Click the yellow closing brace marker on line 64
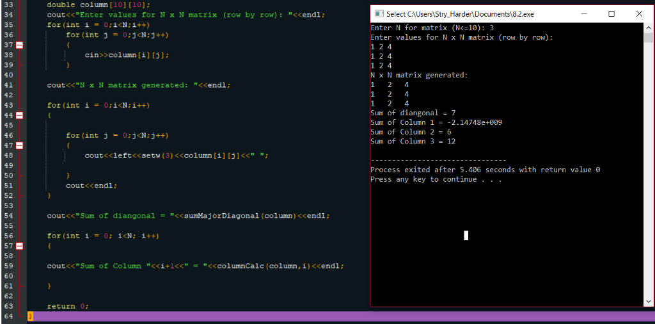This screenshot has height=324, width=655. (x=30, y=316)
